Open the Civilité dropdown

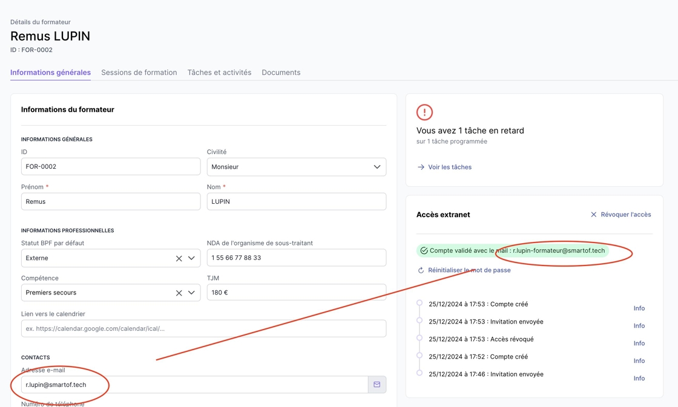[x=377, y=167]
